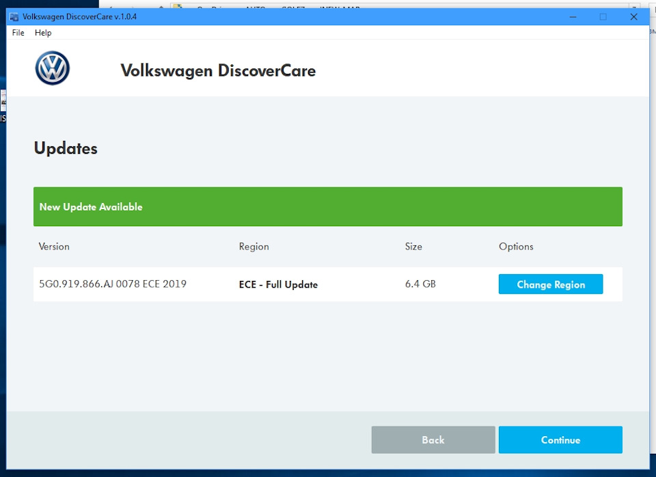This screenshot has width=656, height=477.
Task: Close the DiscoverCare window
Action: [x=633, y=16]
